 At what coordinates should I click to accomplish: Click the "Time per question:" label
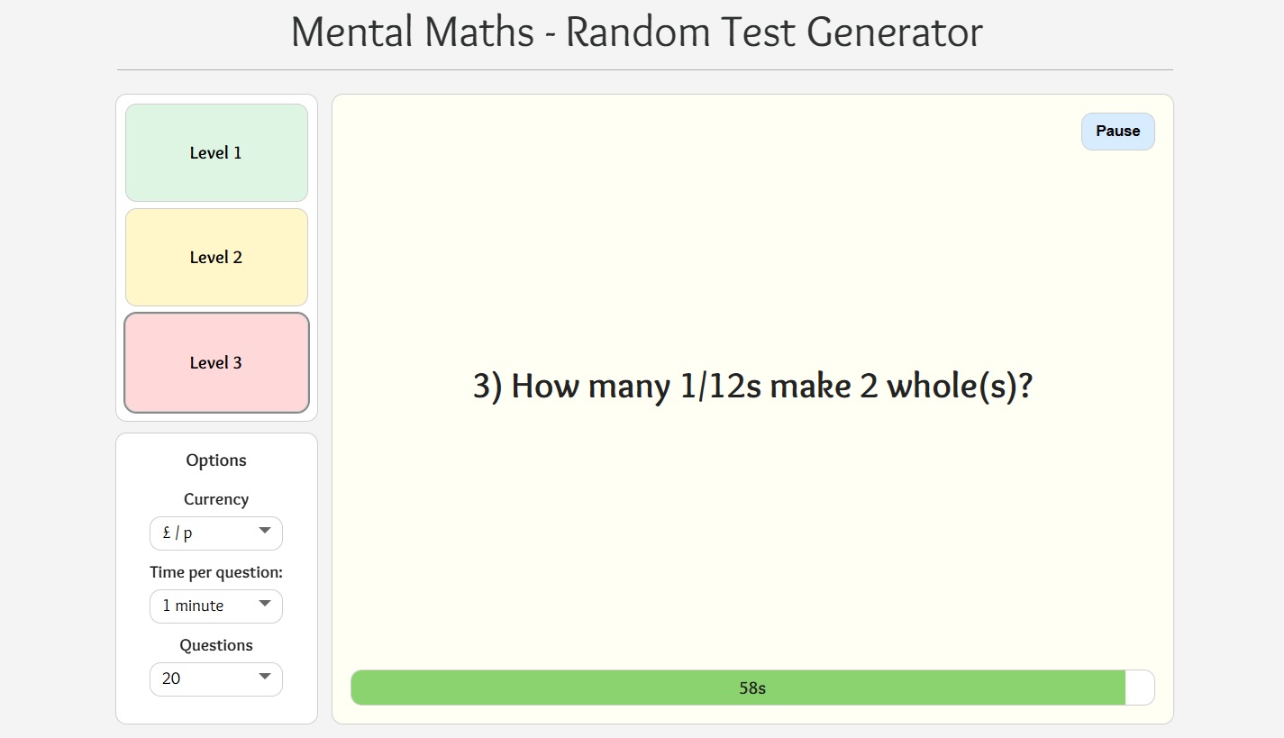[x=216, y=572]
